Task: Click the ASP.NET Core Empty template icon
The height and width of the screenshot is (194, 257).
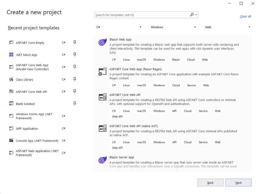Action: click(11, 42)
